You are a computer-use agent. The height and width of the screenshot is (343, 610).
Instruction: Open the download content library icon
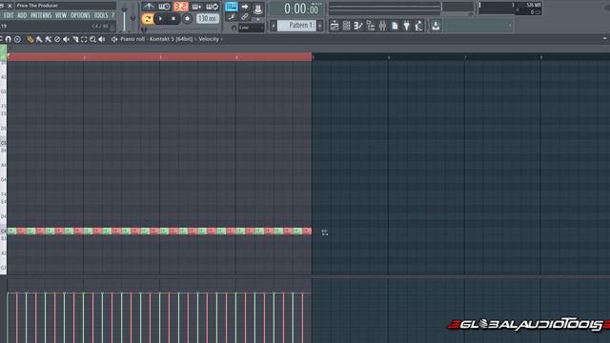click(x=436, y=26)
